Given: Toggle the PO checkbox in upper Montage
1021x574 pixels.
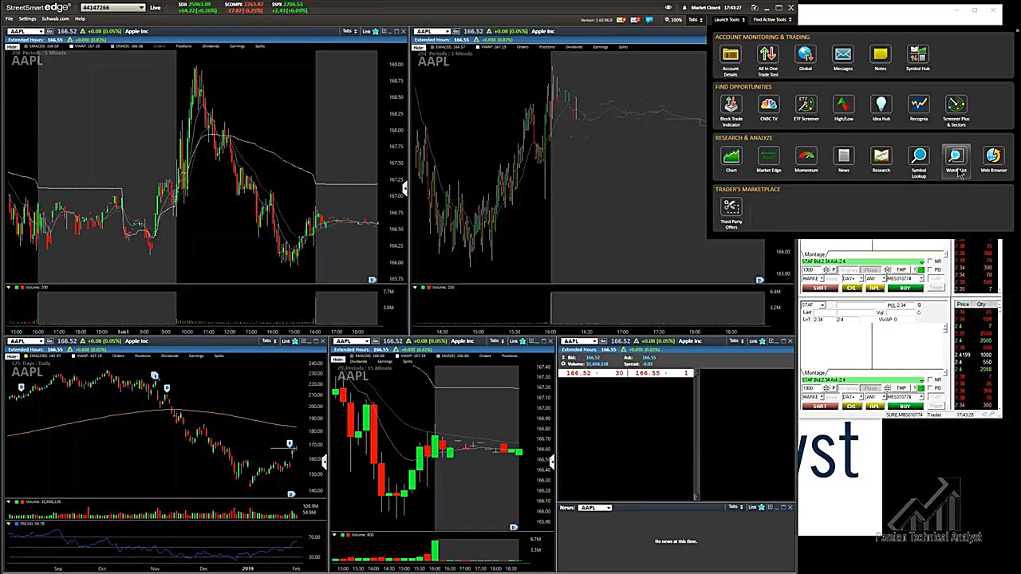Looking at the screenshot, I should click(930, 269).
